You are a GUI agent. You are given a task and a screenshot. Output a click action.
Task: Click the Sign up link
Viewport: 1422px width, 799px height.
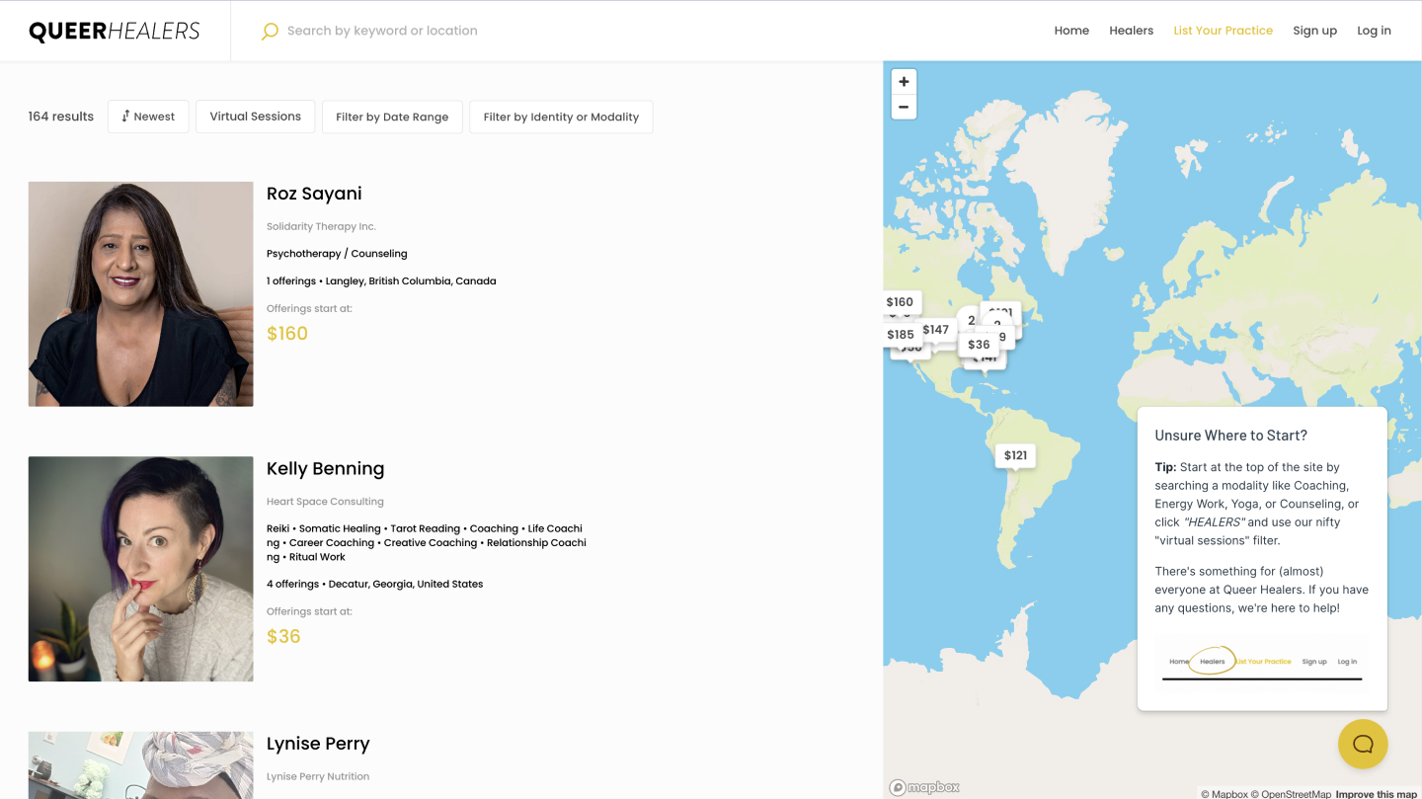coord(1314,31)
